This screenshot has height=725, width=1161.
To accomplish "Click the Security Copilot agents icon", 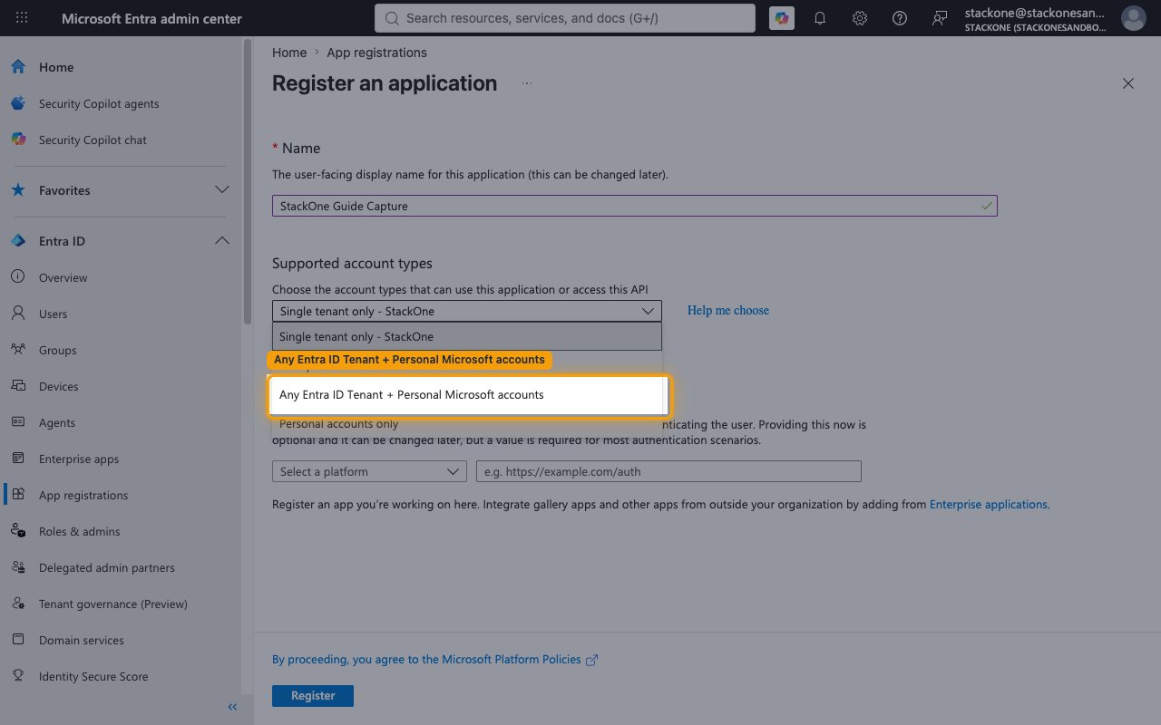I will [x=18, y=103].
